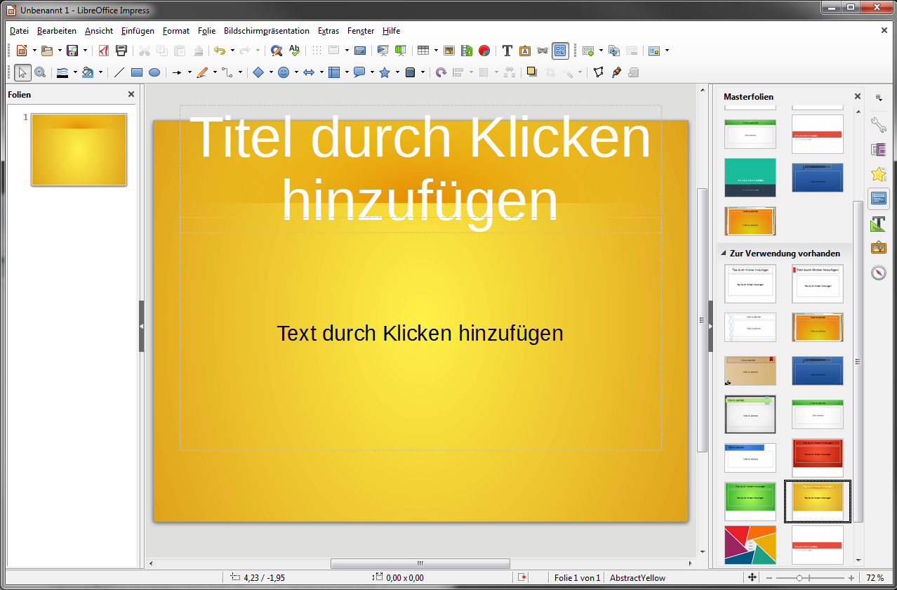897x590 pixels.
Task: Click the Open file folder icon
Action: tap(47, 51)
